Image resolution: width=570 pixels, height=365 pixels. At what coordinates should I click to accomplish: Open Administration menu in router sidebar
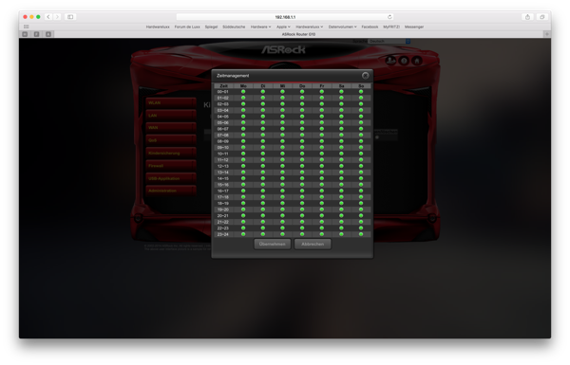pos(170,191)
